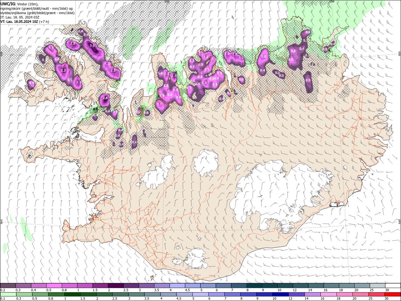Pick the lower scale pale green swatch between 0.1 and 0.3
Image resolution: width=401 pixels, height=301 pixels.
tap(8, 294)
